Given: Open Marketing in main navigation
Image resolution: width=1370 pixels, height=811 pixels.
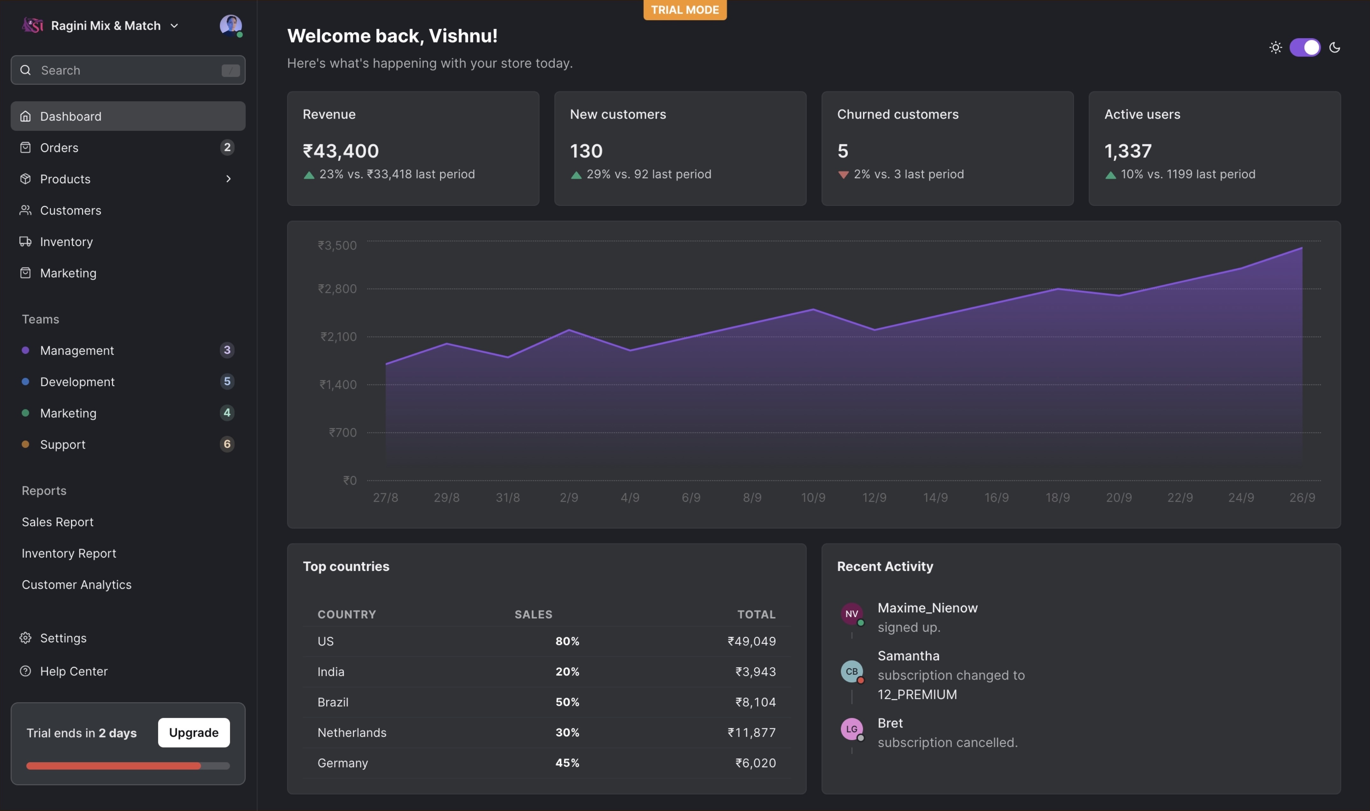Looking at the screenshot, I should (x=128, y=273).
